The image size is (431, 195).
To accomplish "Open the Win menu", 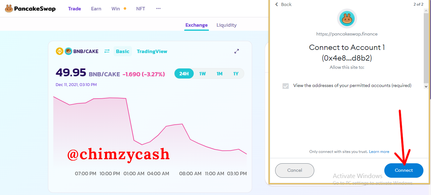I will click(x=116, y=9).
